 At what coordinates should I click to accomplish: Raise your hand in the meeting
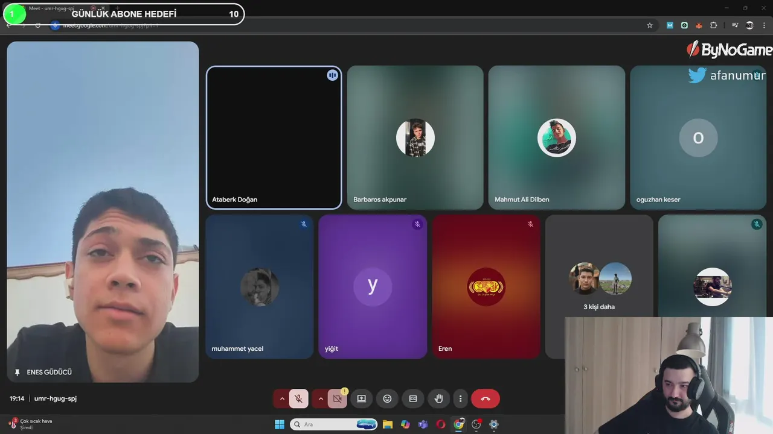(x=439, y=398)
